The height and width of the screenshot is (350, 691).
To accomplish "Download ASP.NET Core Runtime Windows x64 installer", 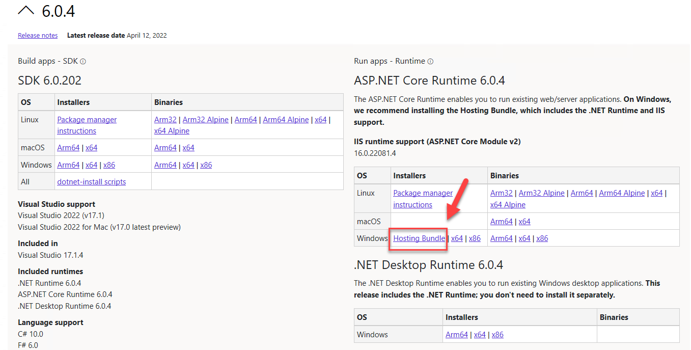I will [457, 238].
